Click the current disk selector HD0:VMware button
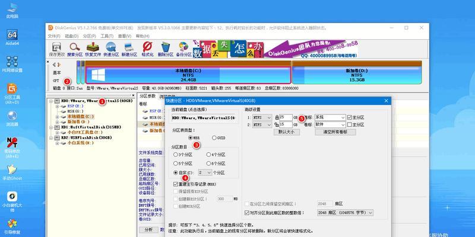Viewport: 475px width, 237px height. [204, 117]
